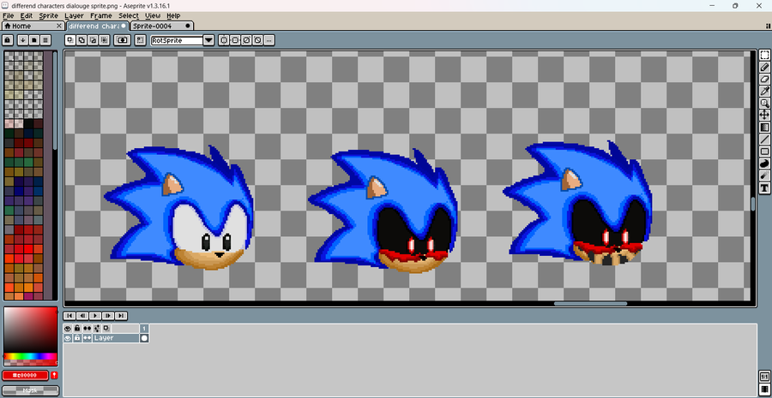The image size is (772, 398).
Task: Select the Eraser tool
Action: [x=764, y=79]
